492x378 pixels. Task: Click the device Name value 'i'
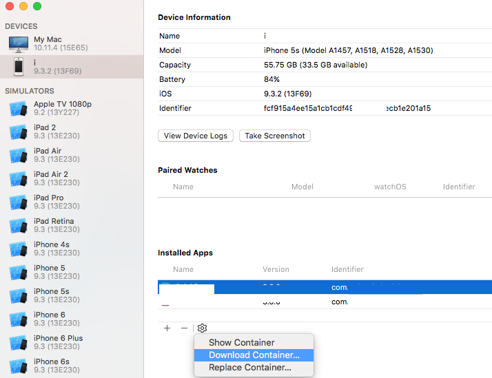pyautogui.click(x=265, y=36)
